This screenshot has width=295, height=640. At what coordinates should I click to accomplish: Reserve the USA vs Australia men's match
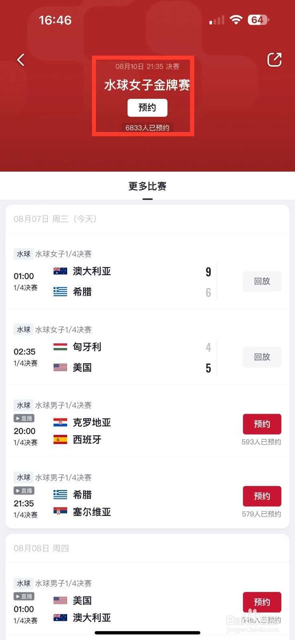point(262,602)
